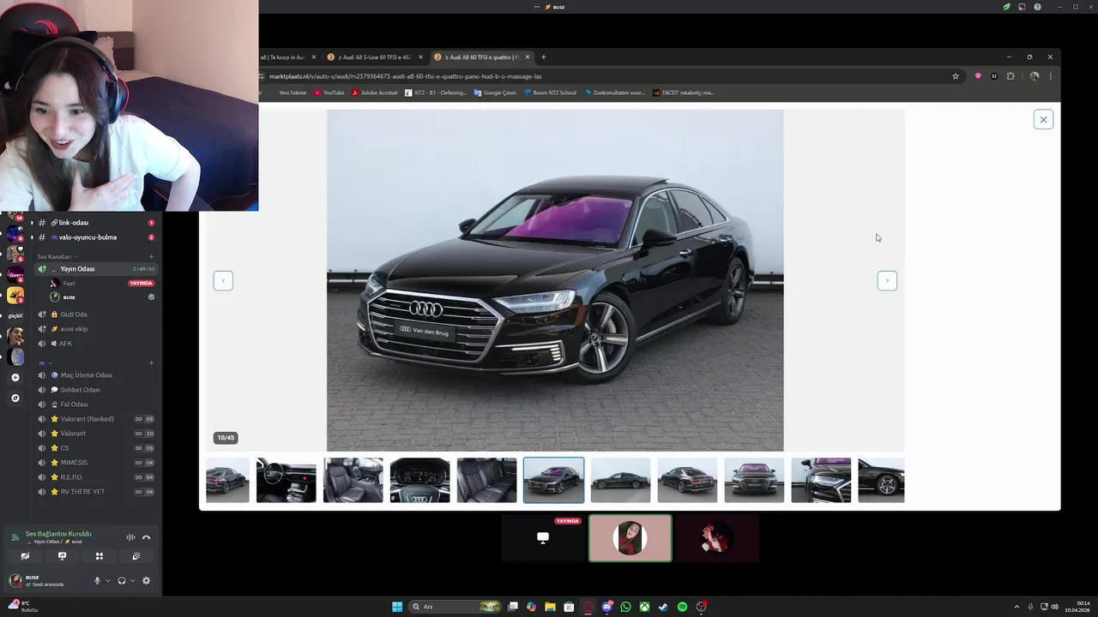Join RV THERE YET voice channel
The height and width of the screenshot is (617, 1098).
(95, 492)
